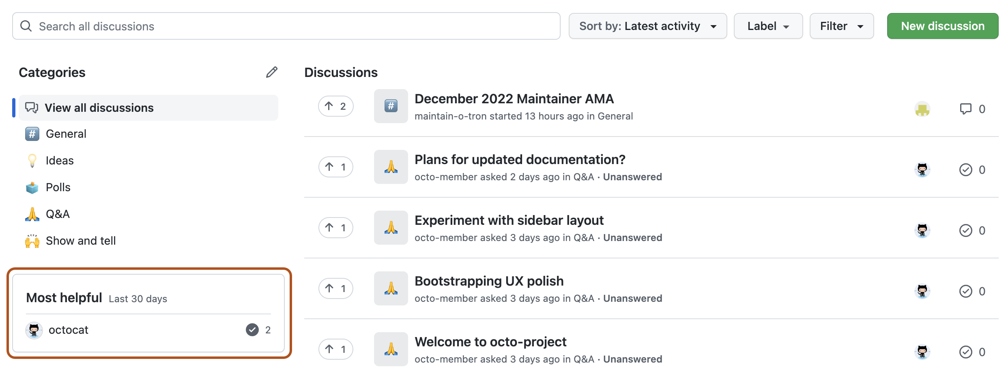Switch to the Q&A category
The height and width of the screenshot is (367, 1006).
pos(57,214)
